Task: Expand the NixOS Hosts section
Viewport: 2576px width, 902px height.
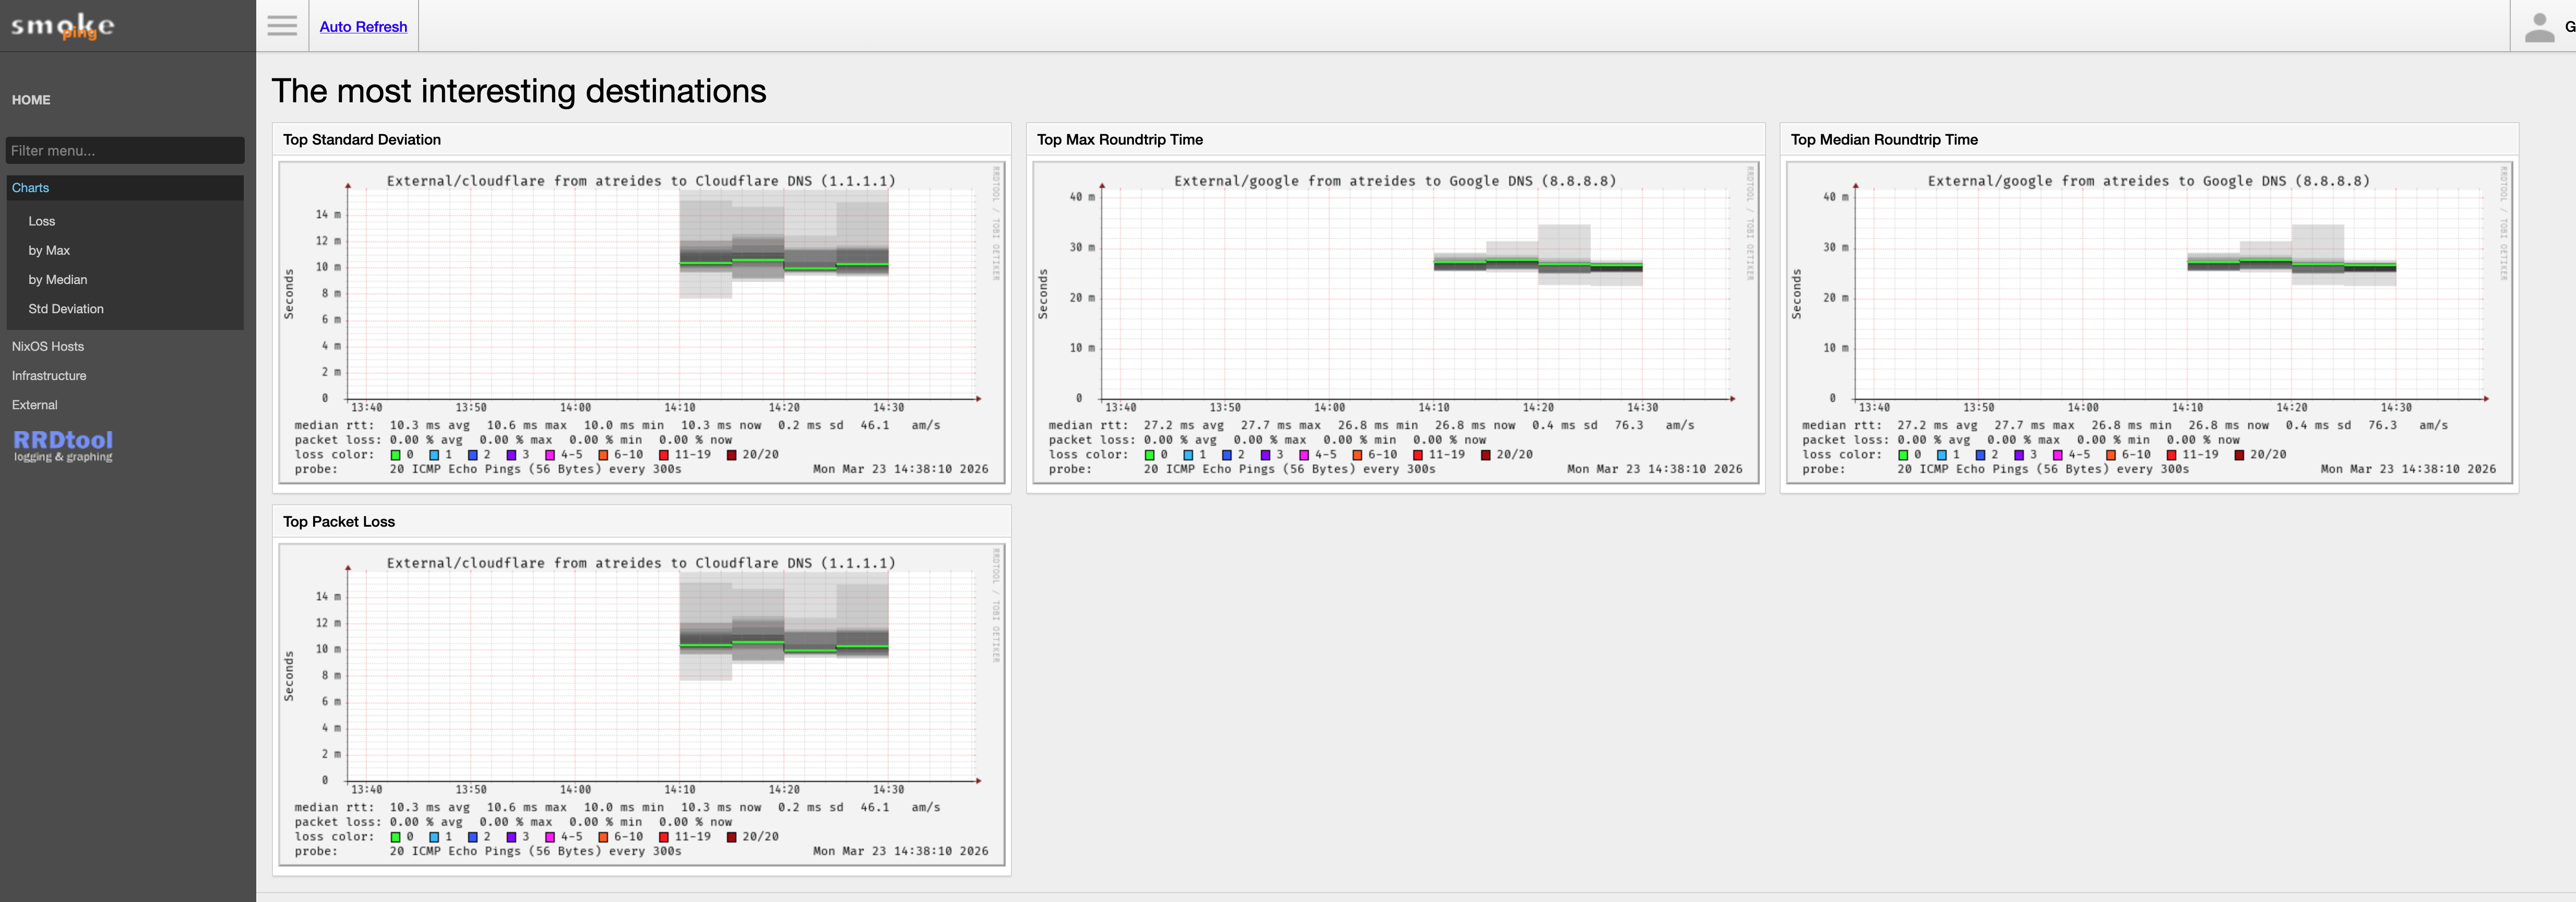Action: pyautogui.click(x=47, y=346)
